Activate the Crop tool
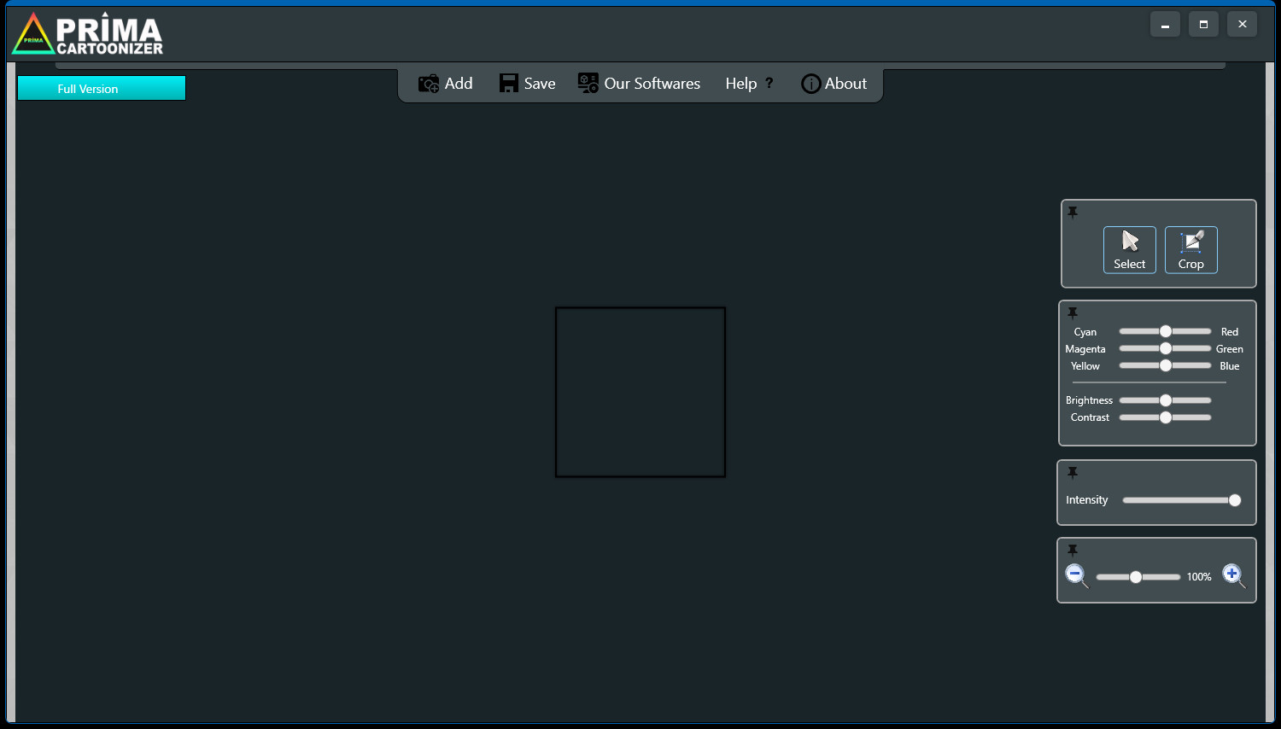 (x=1191, y=250)
